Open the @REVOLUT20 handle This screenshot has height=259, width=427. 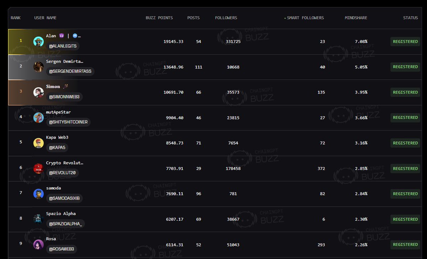click(x=63, y=173)
